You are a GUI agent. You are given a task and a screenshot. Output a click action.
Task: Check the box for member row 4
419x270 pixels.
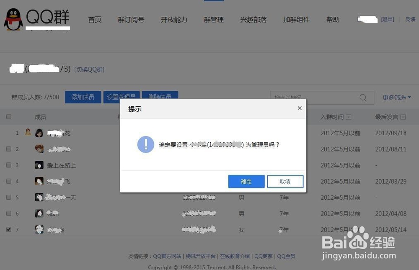[x=8, y=181]
